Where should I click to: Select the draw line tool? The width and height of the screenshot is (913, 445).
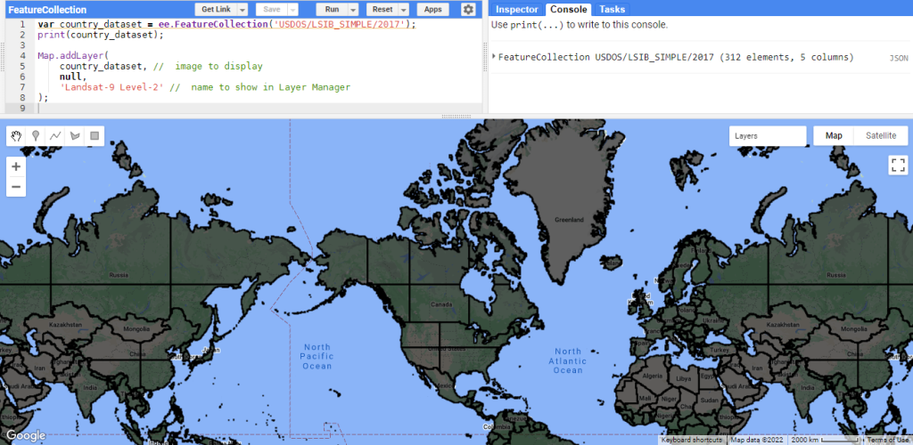(x=55, y=136)
